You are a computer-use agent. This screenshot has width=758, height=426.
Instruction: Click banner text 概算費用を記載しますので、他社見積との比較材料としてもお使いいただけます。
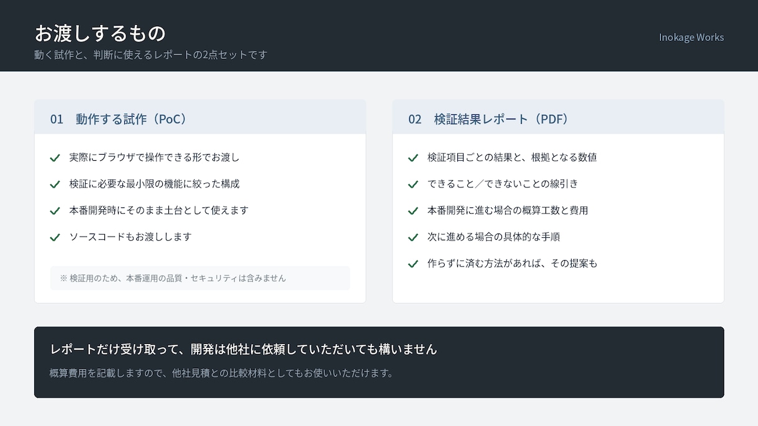(222, 373)
